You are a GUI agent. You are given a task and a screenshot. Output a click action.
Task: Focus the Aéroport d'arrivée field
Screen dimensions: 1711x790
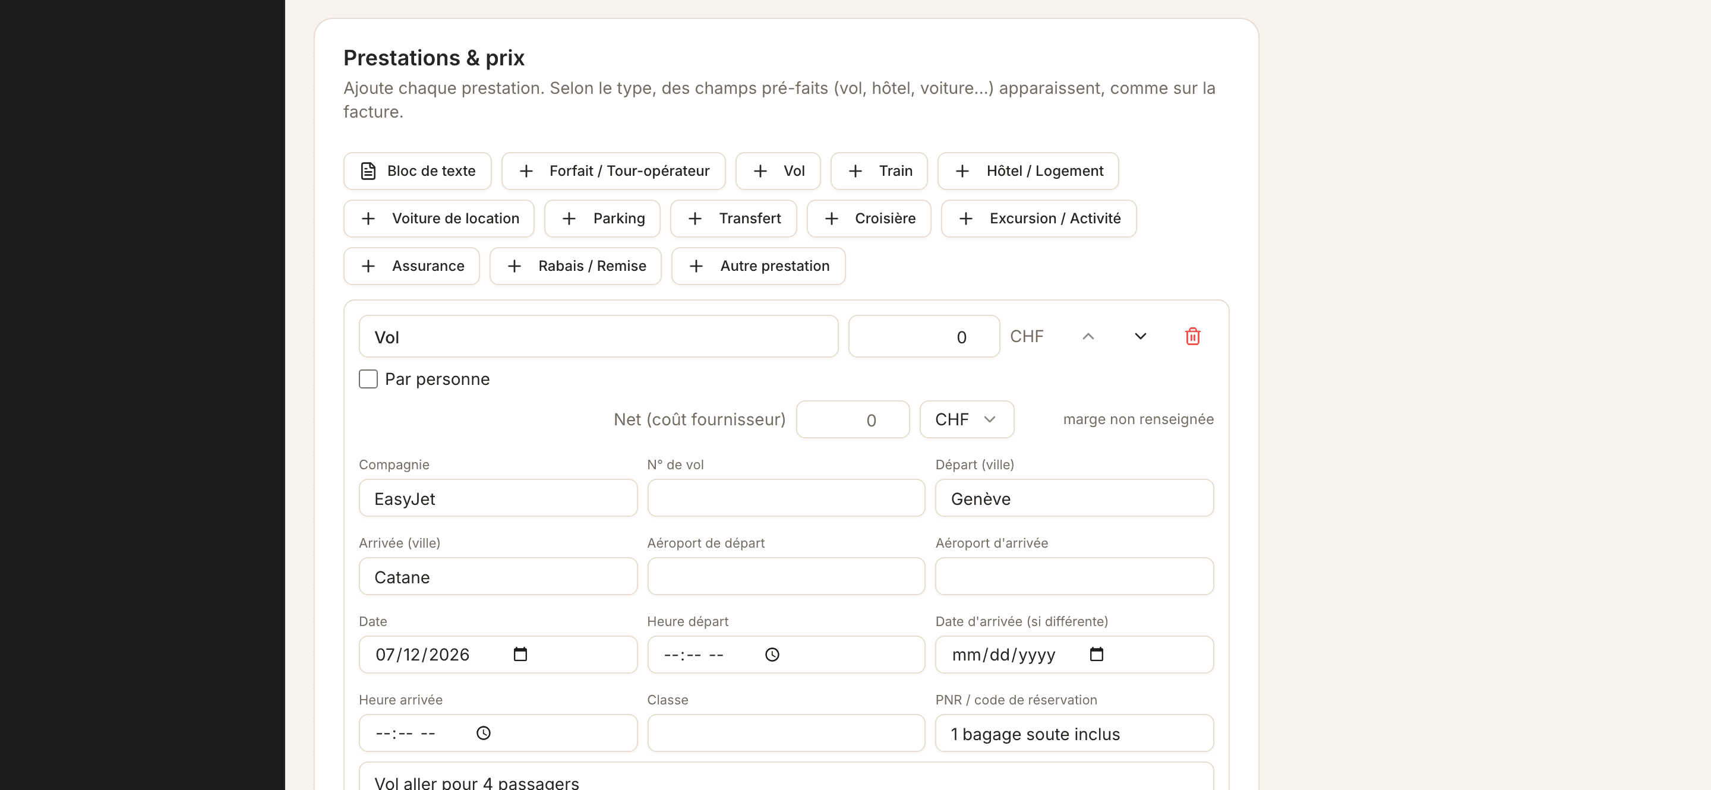click(1074, 576)
